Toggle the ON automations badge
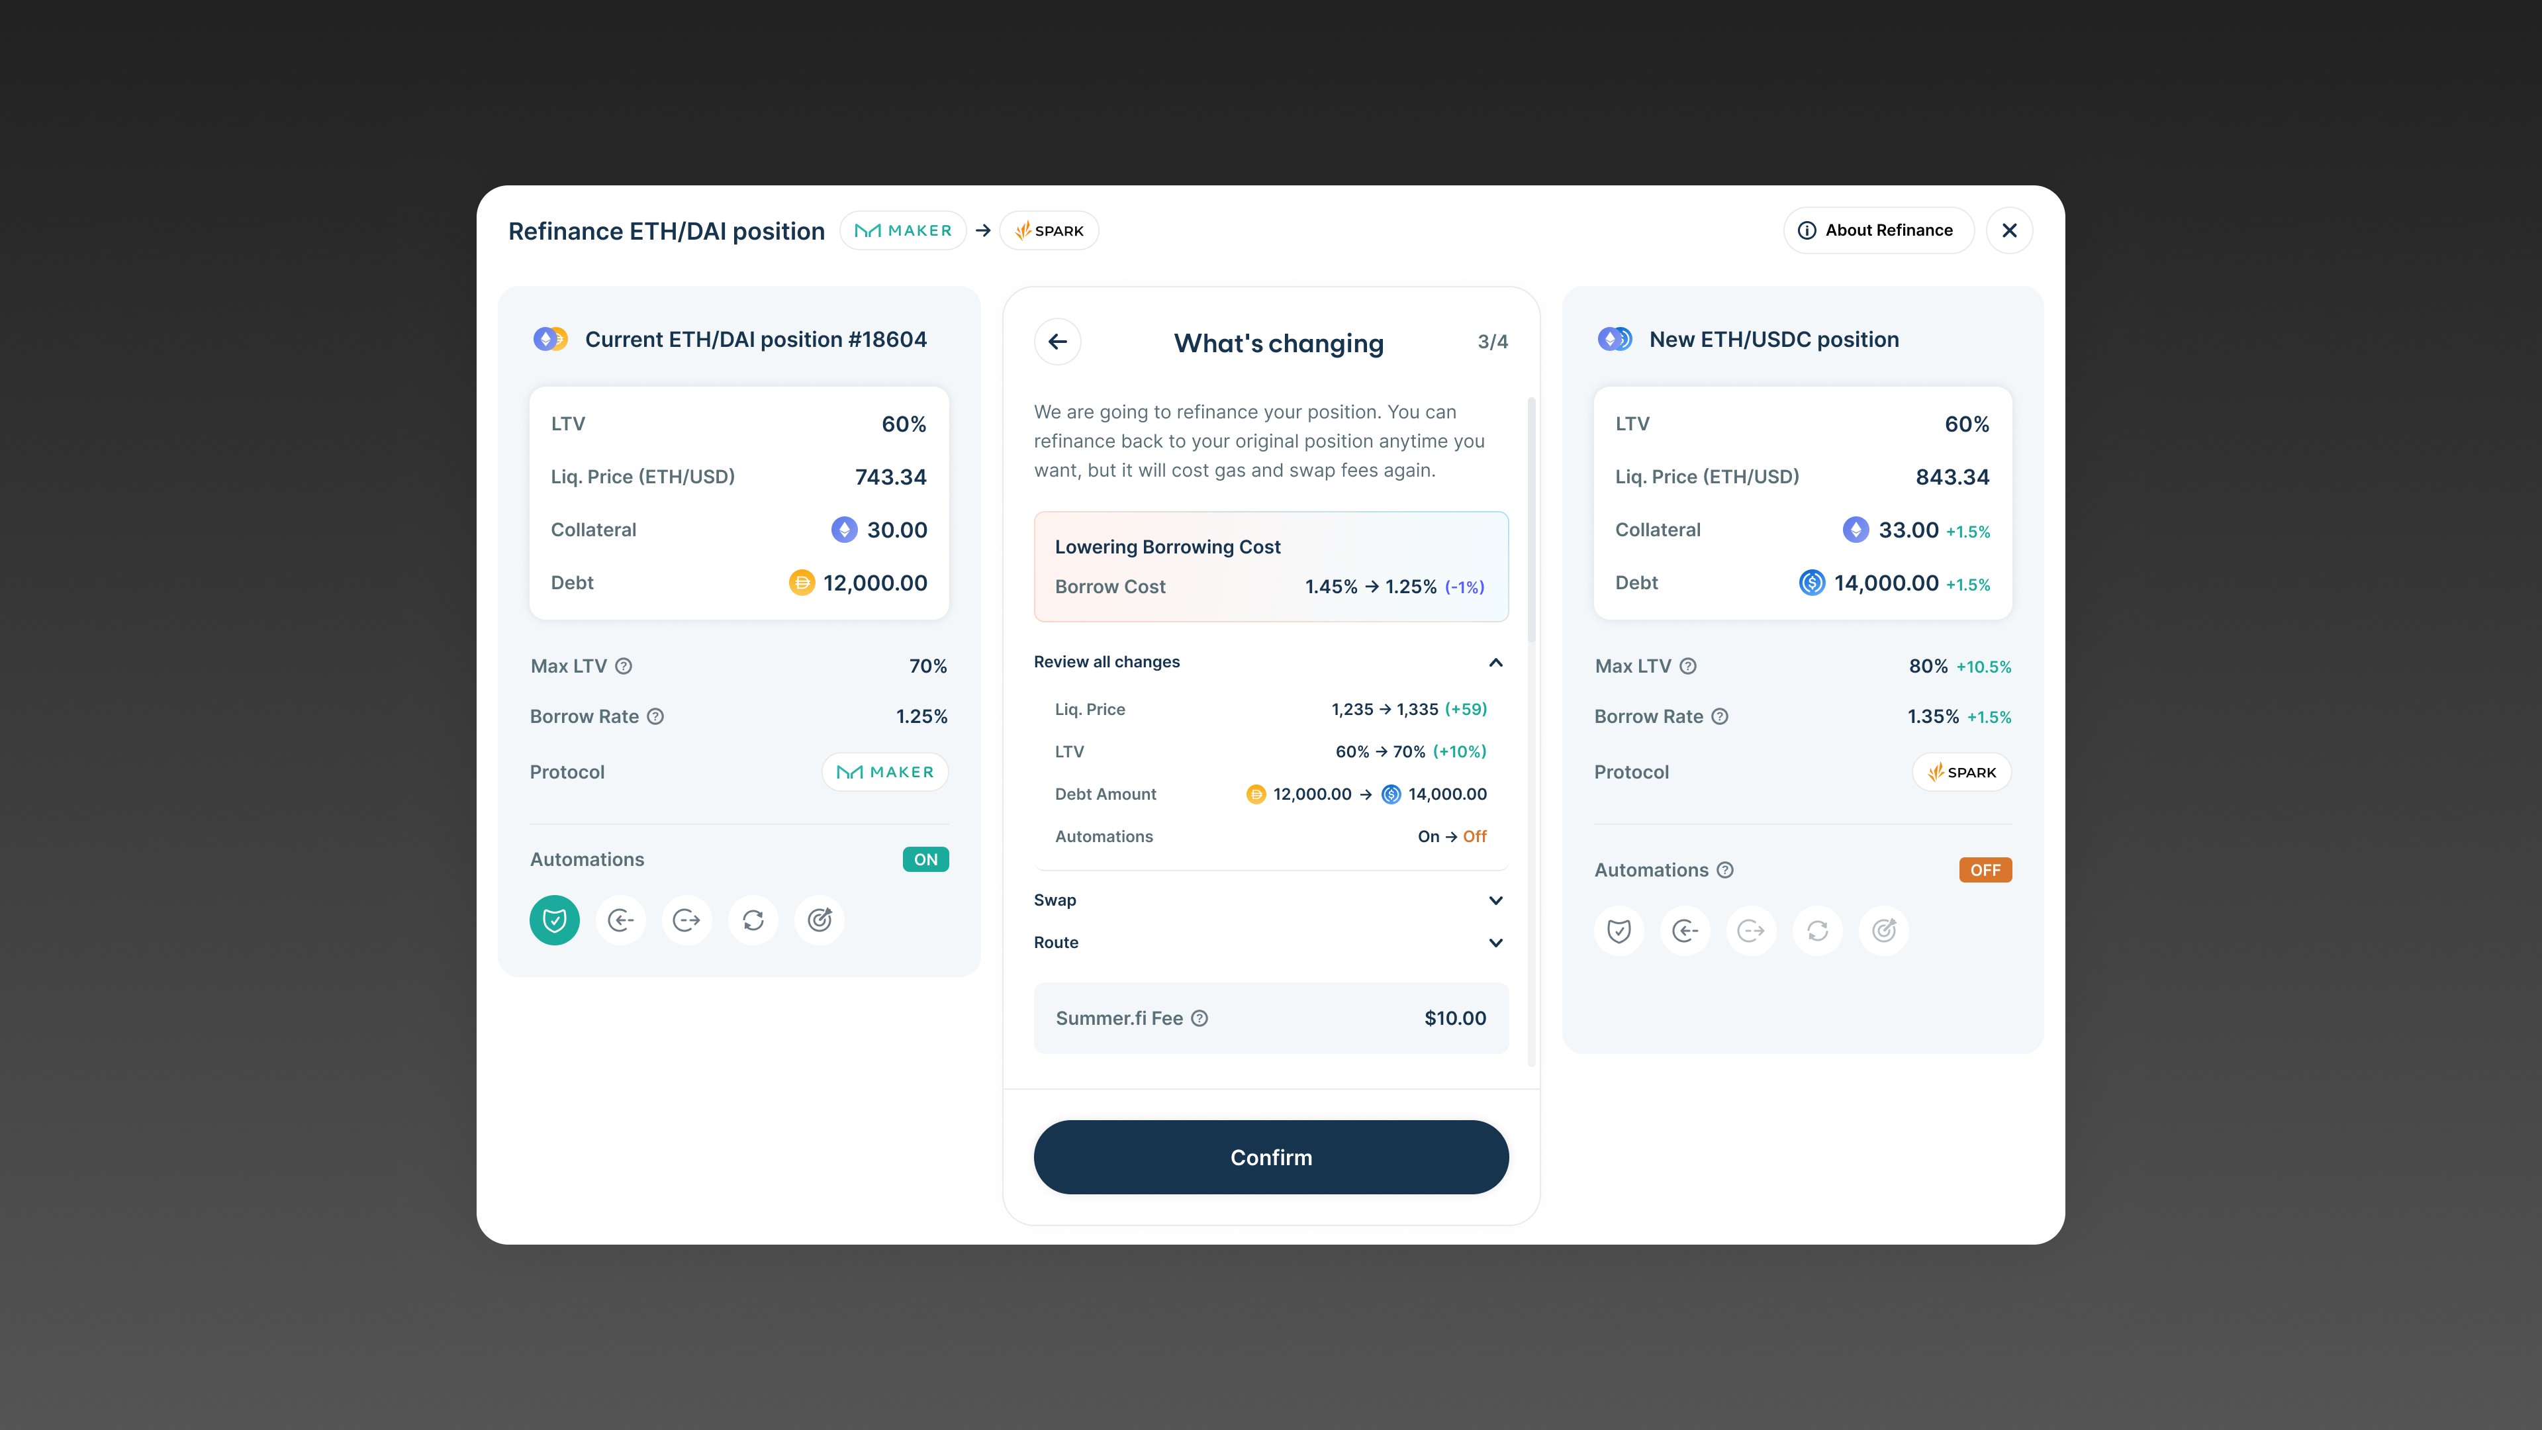The height and width of the screenshot is (1430, 2542). tap(925, 859)
